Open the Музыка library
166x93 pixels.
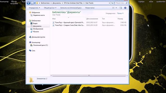point(36,32)
